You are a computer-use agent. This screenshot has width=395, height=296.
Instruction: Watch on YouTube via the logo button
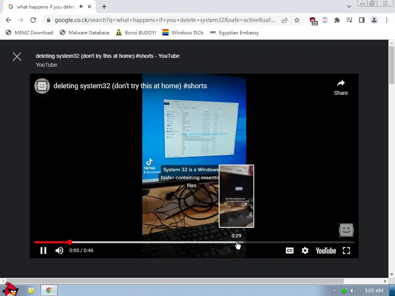[x=326, y=251]
